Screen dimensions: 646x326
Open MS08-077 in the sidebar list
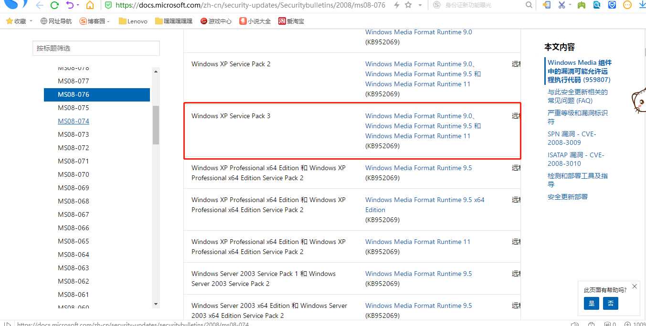pyautogui.click(x=74, y=81)
